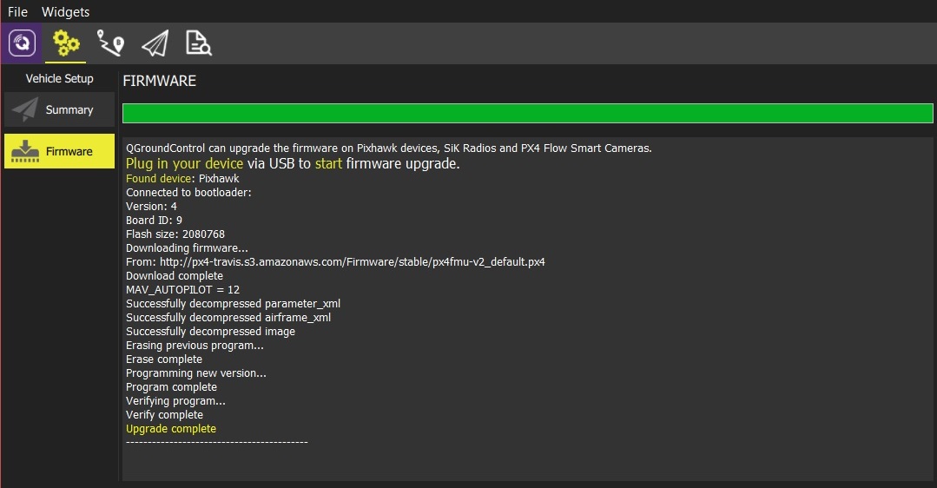
Task: Open Fly view paper plane icon
Action: 155,43
